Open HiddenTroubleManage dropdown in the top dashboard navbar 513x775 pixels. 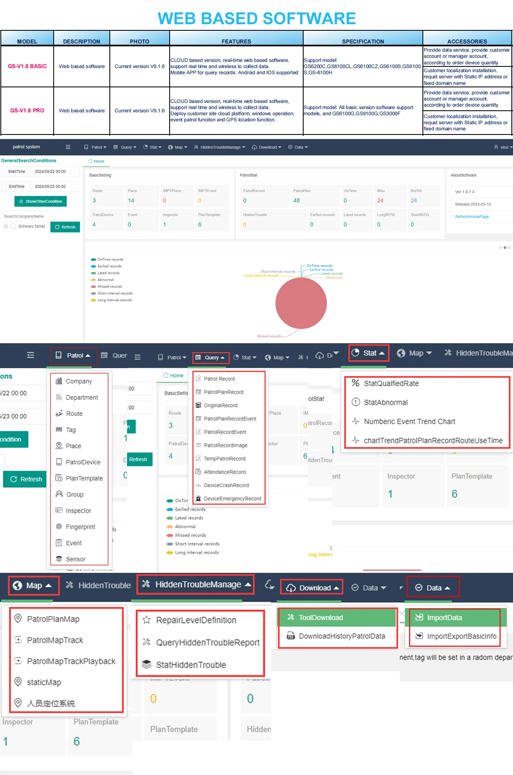pyautogui.click(x=220, y=147)
